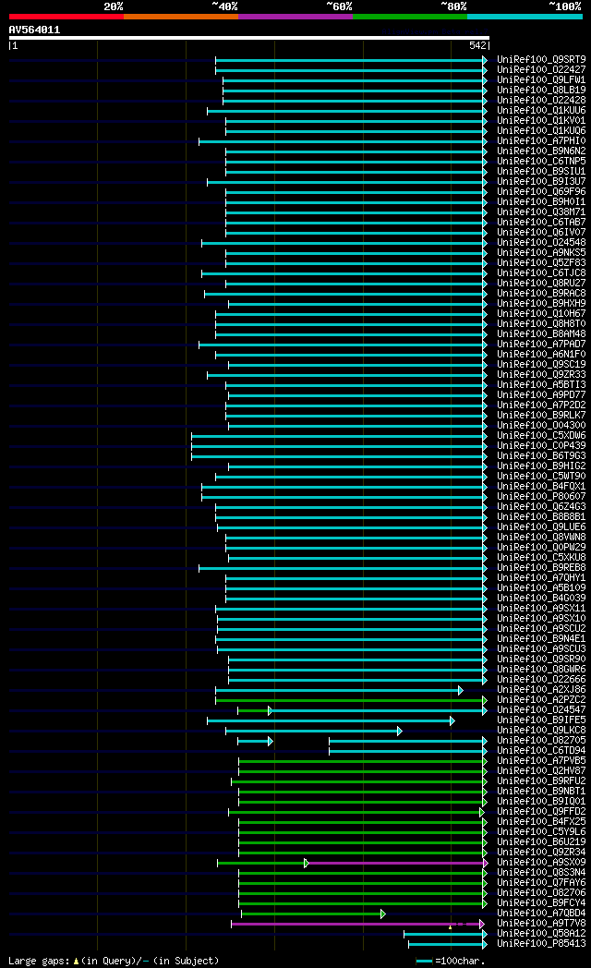Select label UniRef100_A9SCU2
The height and width of the screenshot is (968, 591).
(x=541, y=628)
